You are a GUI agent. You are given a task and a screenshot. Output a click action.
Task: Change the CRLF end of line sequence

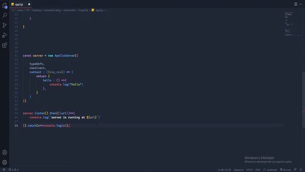tap(258, 170)
